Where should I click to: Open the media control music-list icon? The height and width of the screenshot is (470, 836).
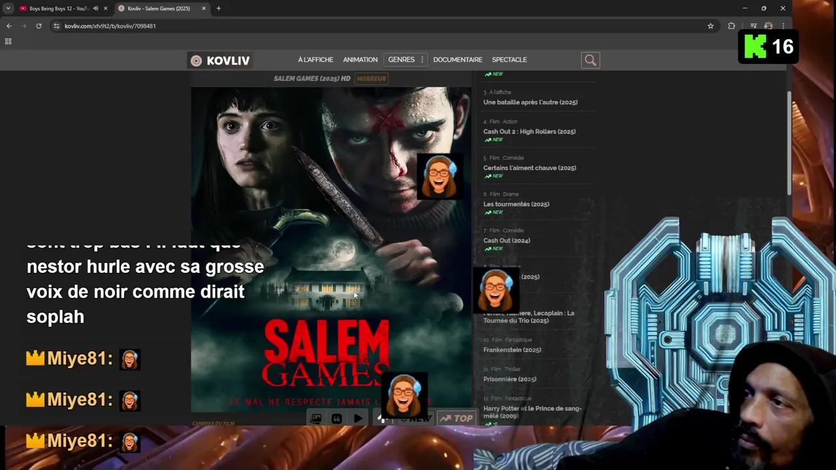(754, 26)
